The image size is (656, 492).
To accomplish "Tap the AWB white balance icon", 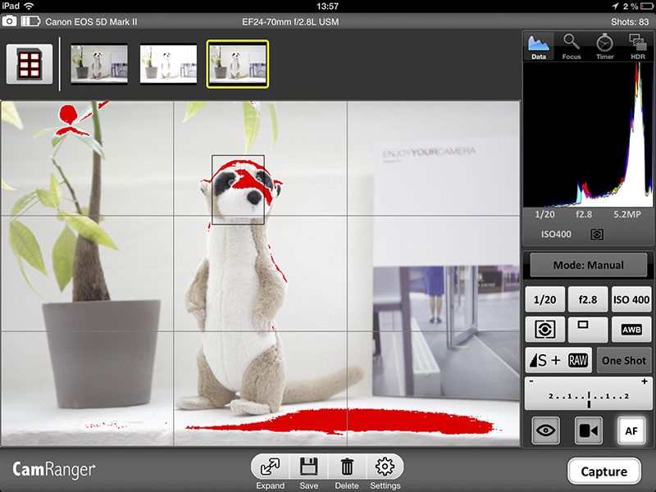I will point(631,330).
